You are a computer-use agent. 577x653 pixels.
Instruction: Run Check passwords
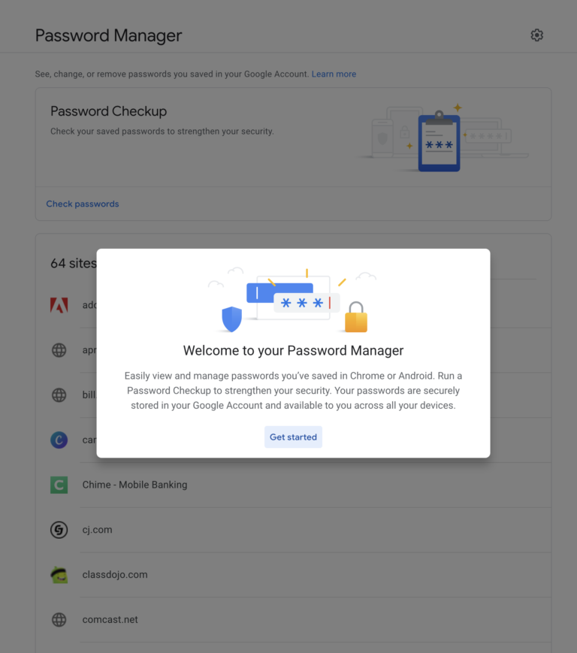coord(83,204)
